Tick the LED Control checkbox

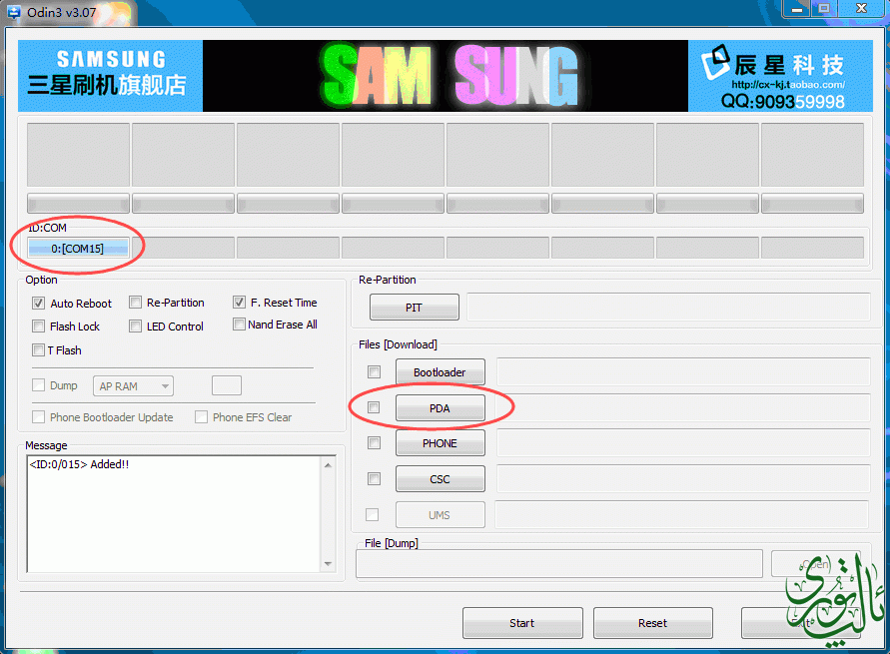point(135,327)
